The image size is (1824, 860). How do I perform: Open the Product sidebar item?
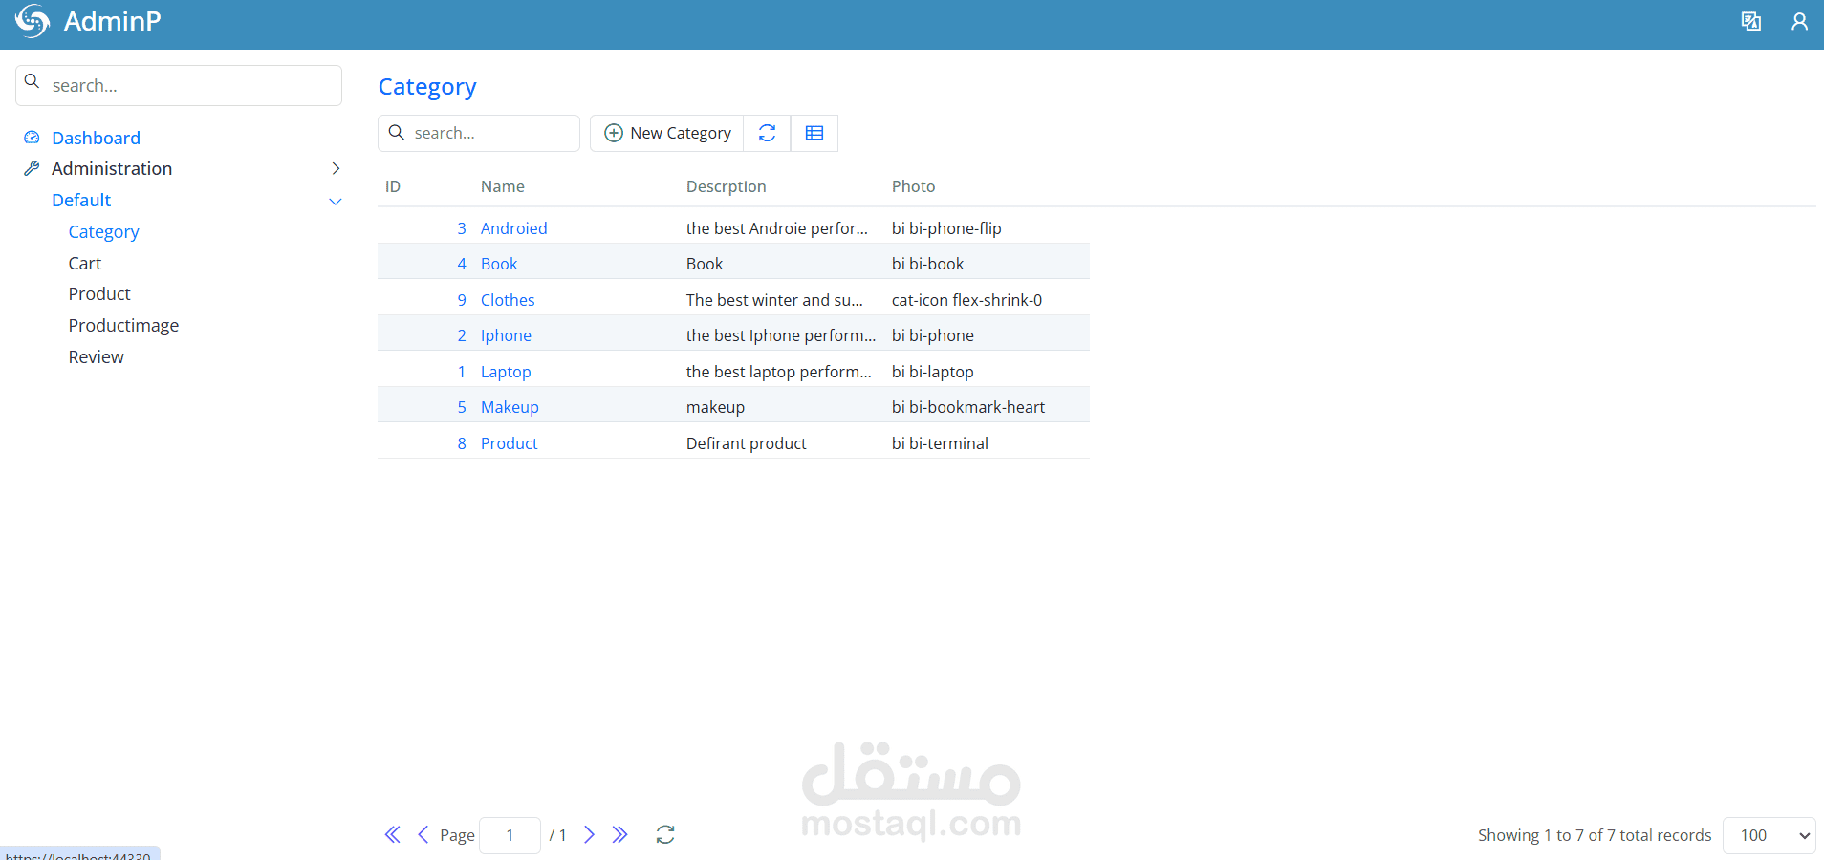pos(99,293)
